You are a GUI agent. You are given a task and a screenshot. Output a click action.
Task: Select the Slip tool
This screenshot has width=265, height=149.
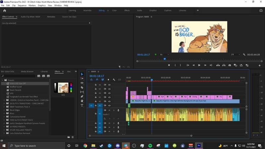click(82, 92)
